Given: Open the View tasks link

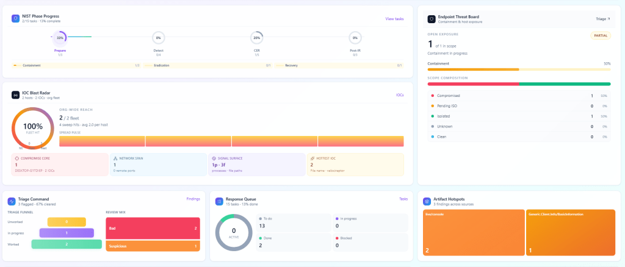Looking at the screenshot, I should (x=394, y=19).
